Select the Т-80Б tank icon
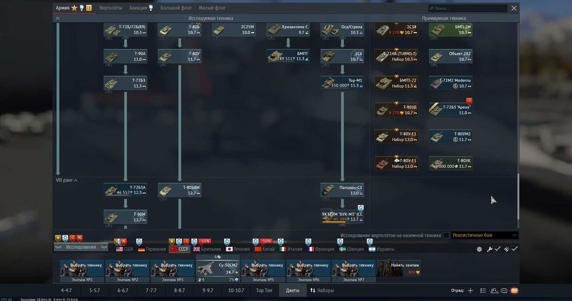The image size is (572, 301). pos(165,30)
